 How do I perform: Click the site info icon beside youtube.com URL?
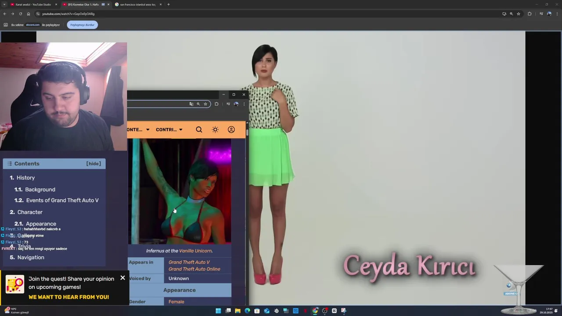click(x=38, y=14)
